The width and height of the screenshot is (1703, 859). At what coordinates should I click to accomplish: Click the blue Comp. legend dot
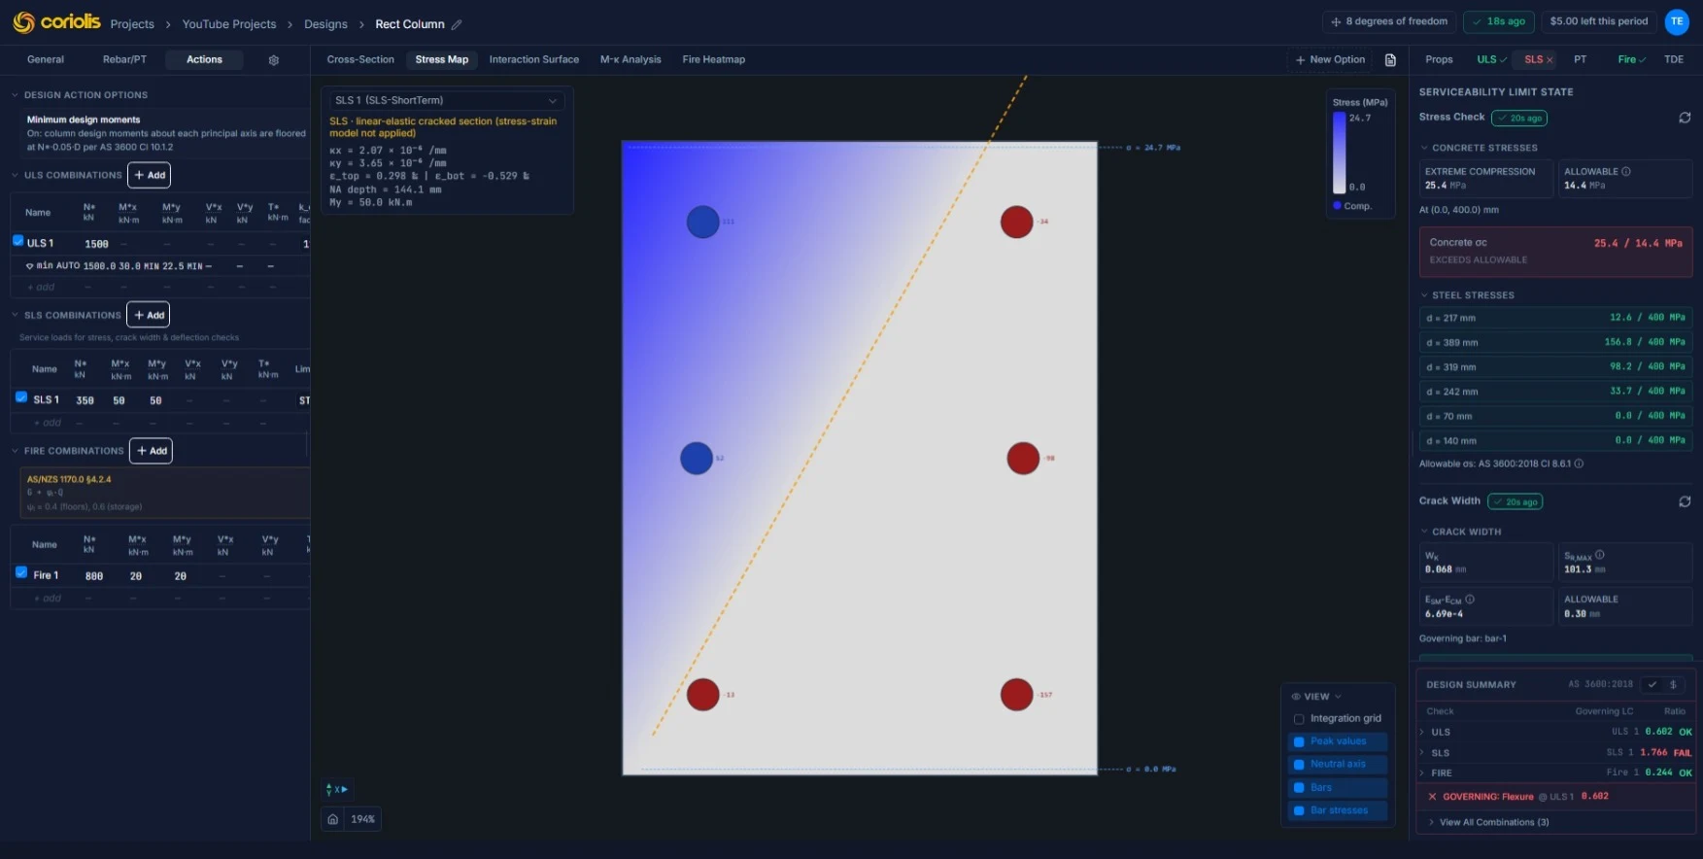pos(1337,206)
